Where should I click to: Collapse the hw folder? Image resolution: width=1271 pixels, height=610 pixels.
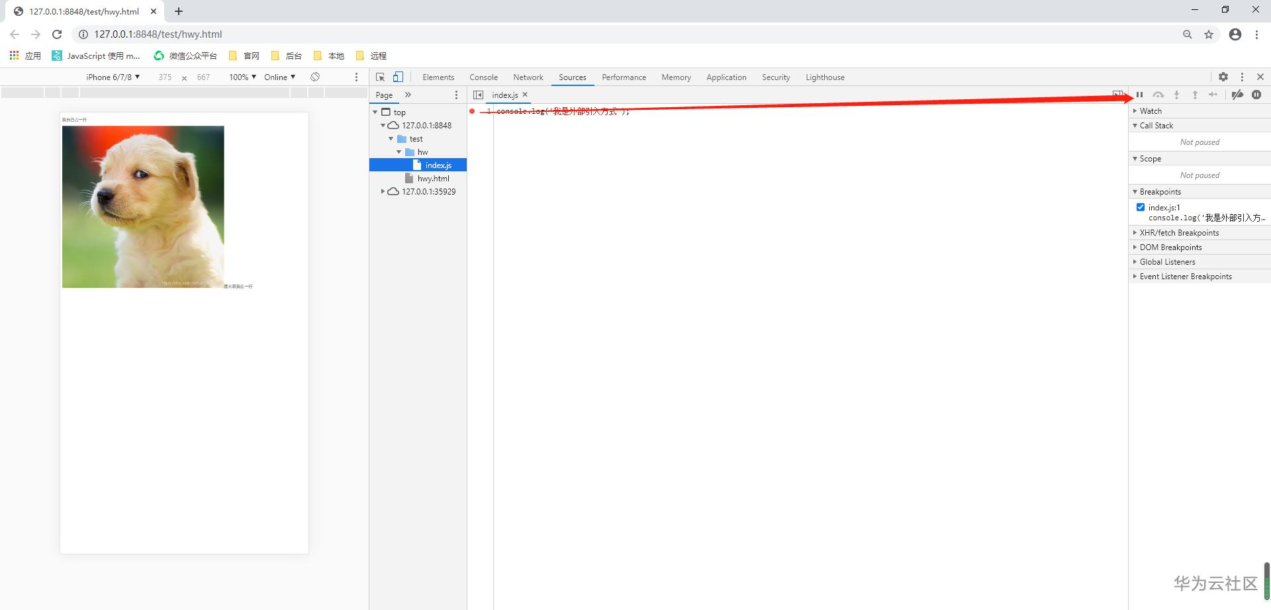coord(399,152)
